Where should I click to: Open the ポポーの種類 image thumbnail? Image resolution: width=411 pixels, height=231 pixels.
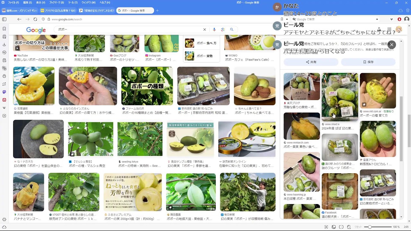click(147, 86)
